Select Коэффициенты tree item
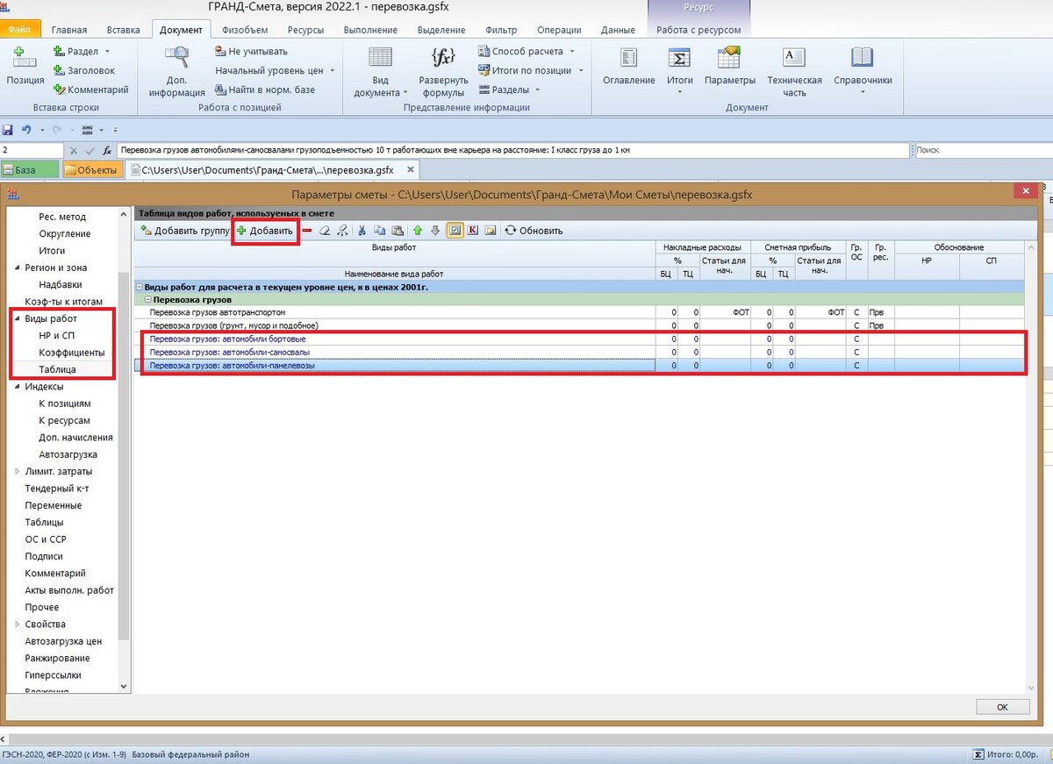This screenshot has height=764, width=1053. point(72,353)
